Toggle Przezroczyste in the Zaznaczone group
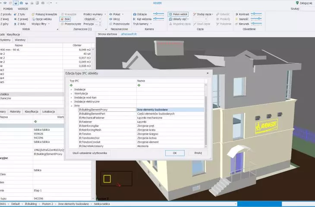 pyautogui.click(x=71, y=24)
